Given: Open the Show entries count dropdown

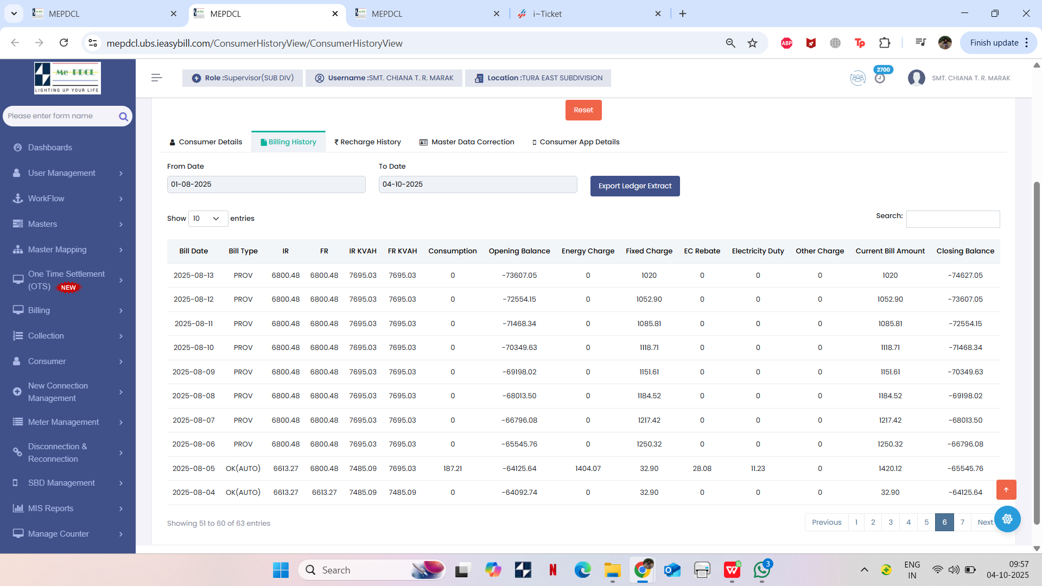Looking at the screenshot, I should (x=208, y=219).
